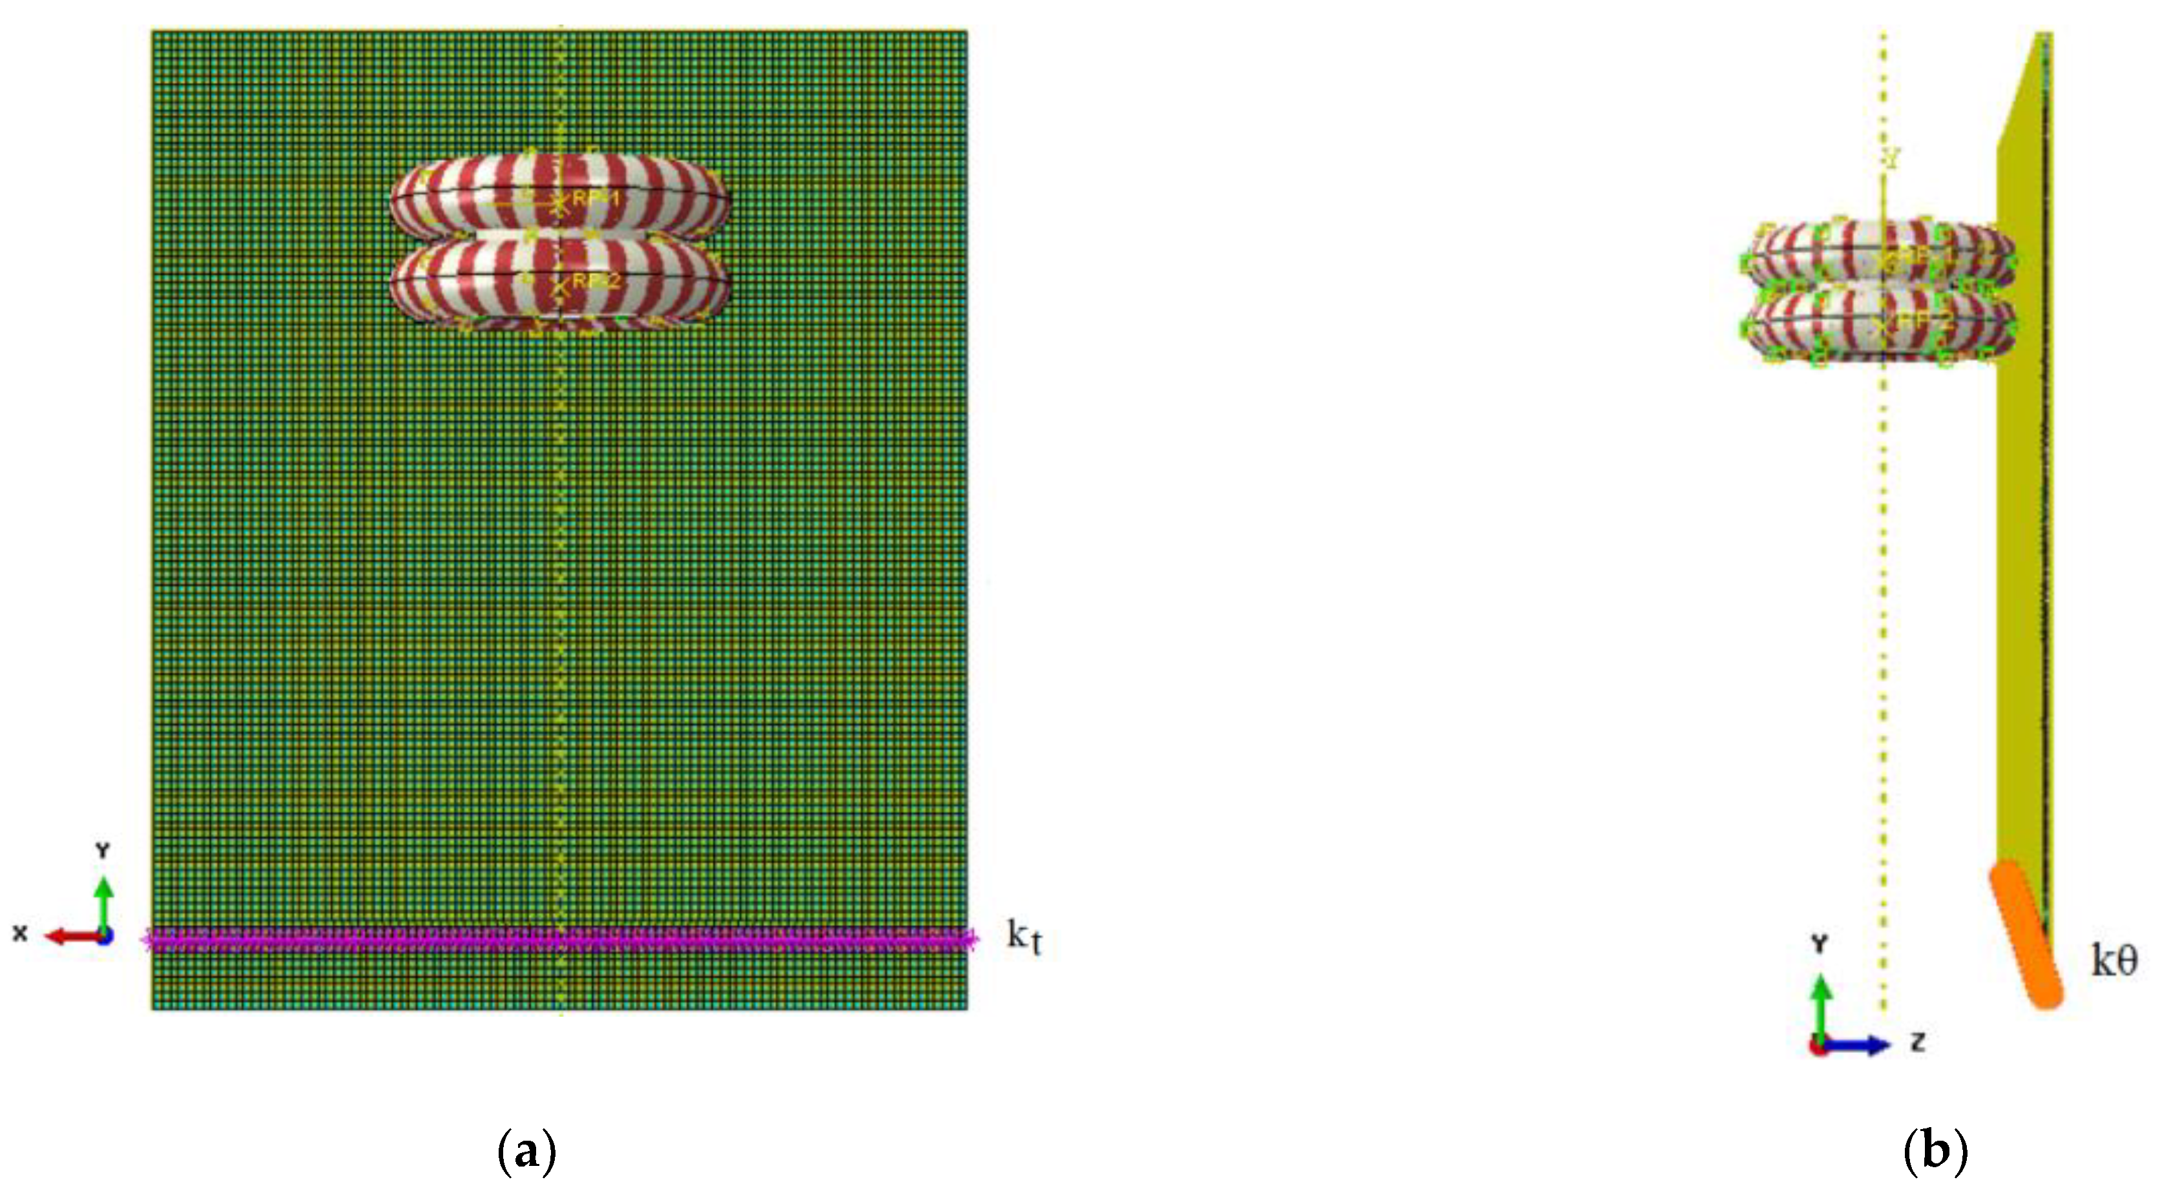Click the kt stiffness label
The image size is (2160, 1184).
pos(1024,937)
